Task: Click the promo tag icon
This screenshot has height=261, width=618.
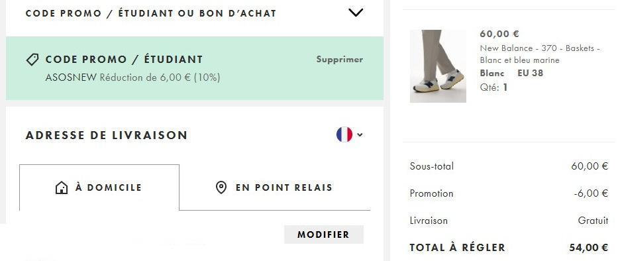Action: point(32,60)
